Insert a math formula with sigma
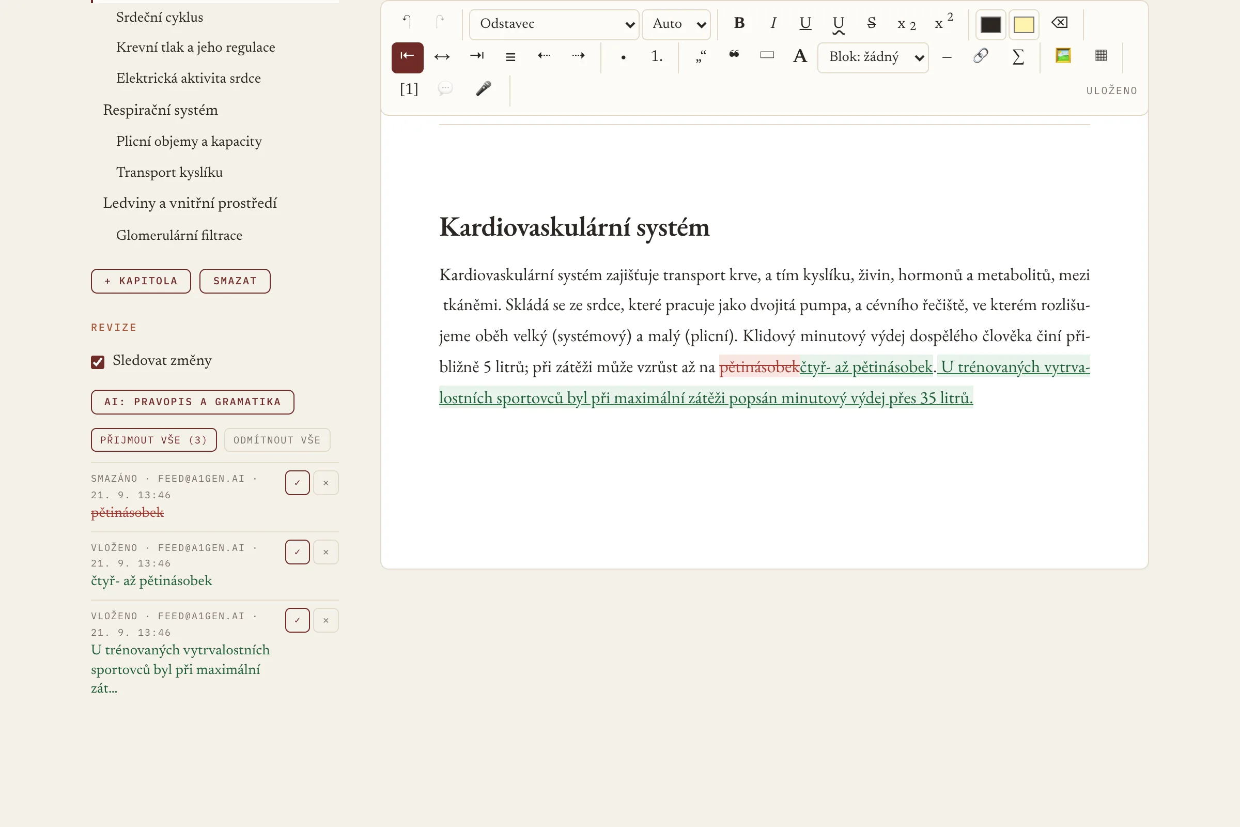The width and height of the screenshot is (1240, 827). pyautogui.click(x=1018, y=57)
